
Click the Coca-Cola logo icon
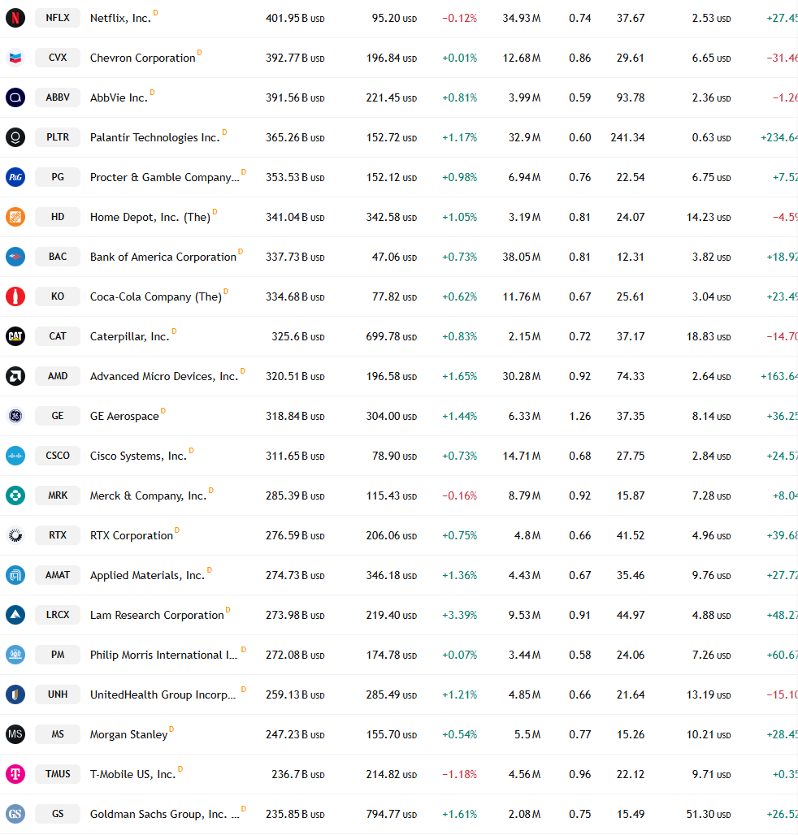point(15,296)
